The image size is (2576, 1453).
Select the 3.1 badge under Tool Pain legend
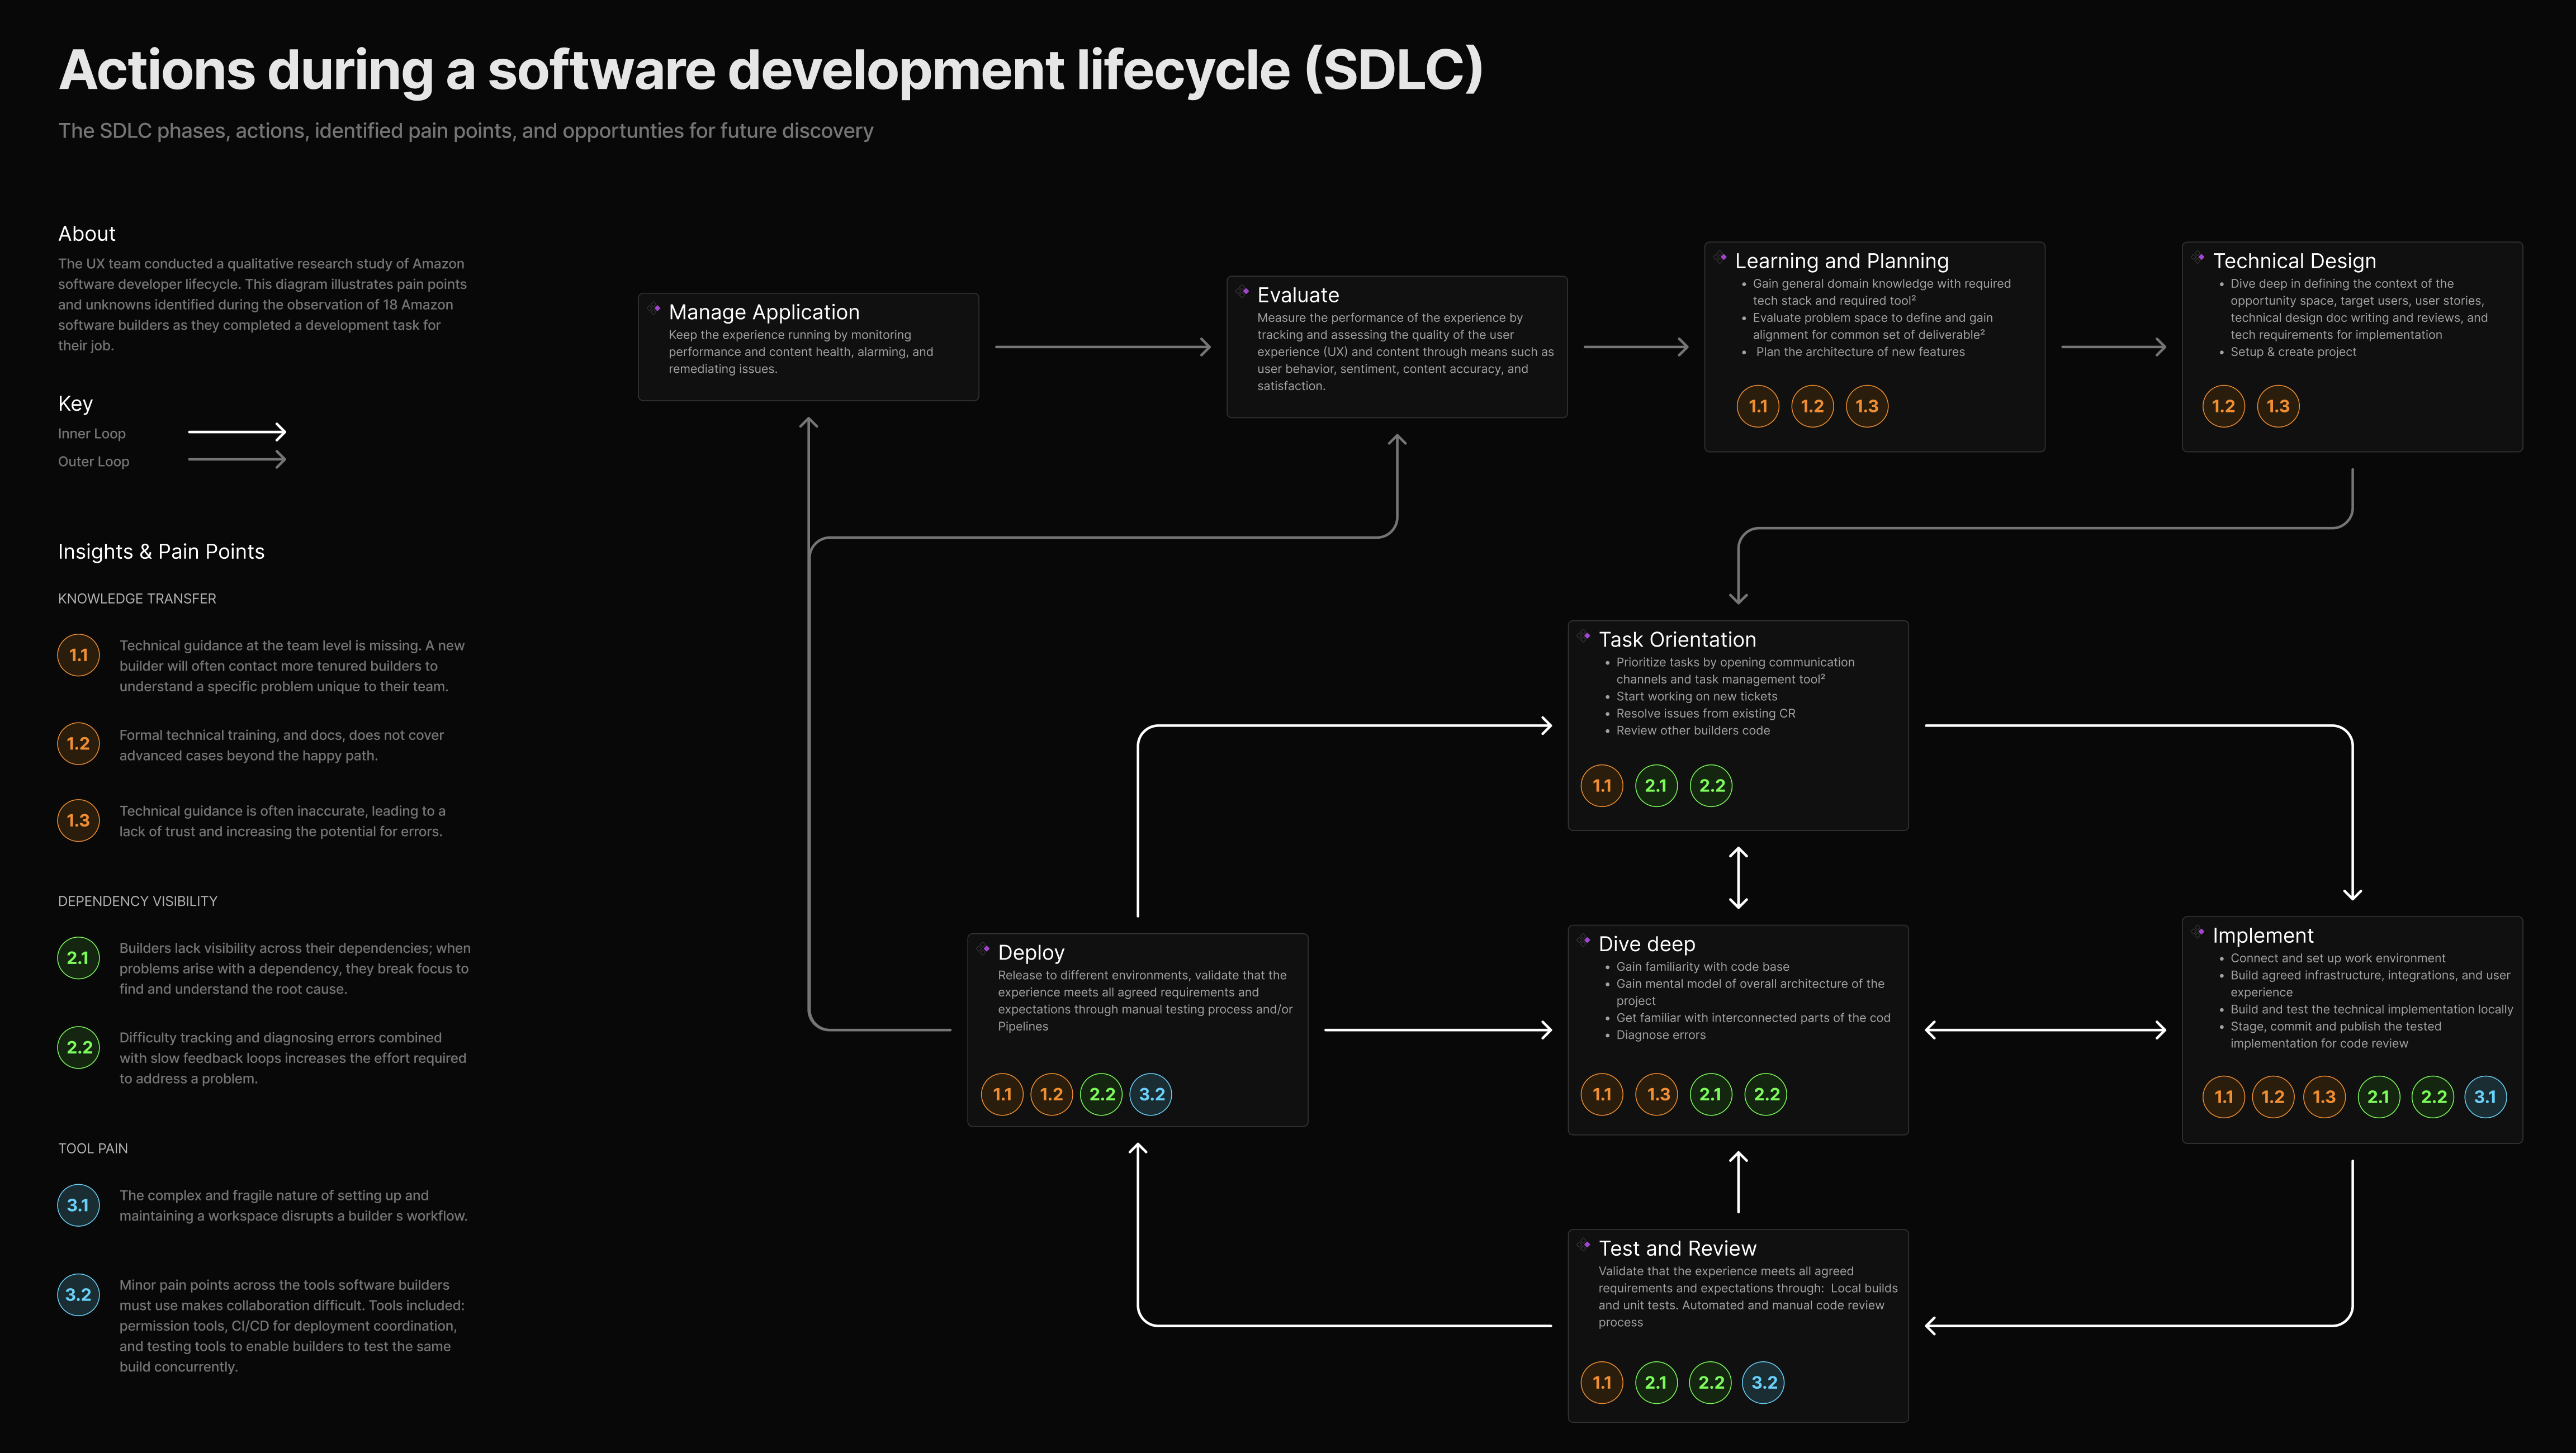[x=78, y=1206]
